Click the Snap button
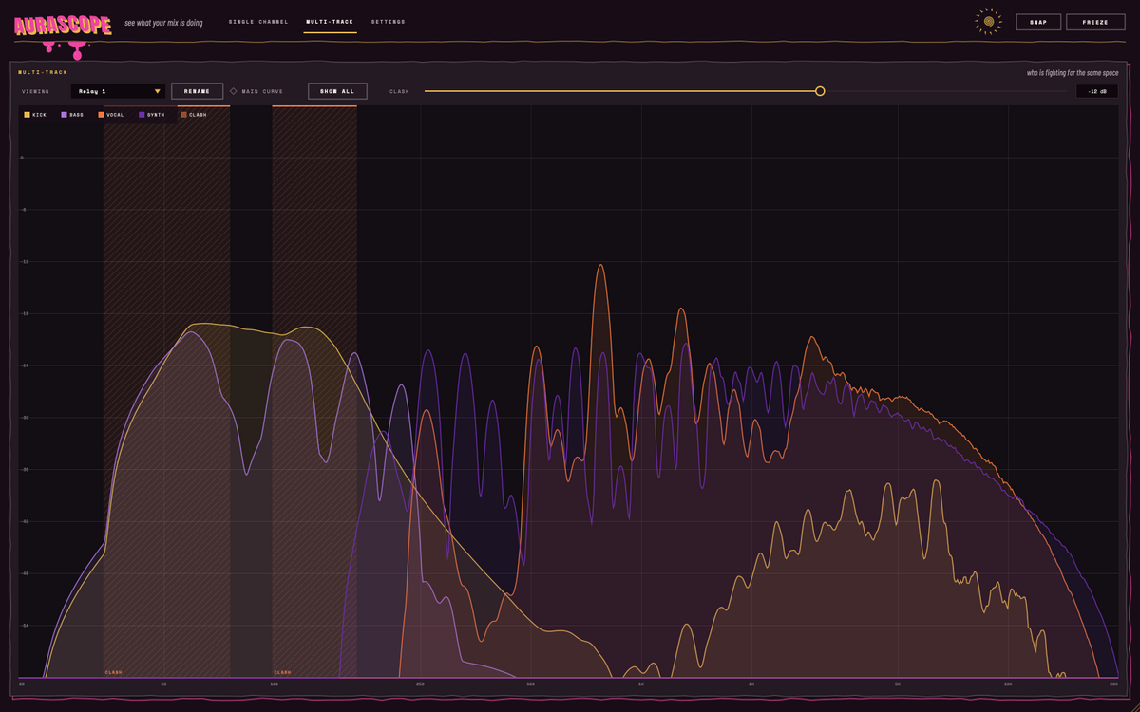Viewport: 1140px width, 712px height. (1038, 22)
